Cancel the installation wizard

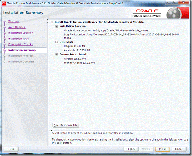(x=179, y=149)
